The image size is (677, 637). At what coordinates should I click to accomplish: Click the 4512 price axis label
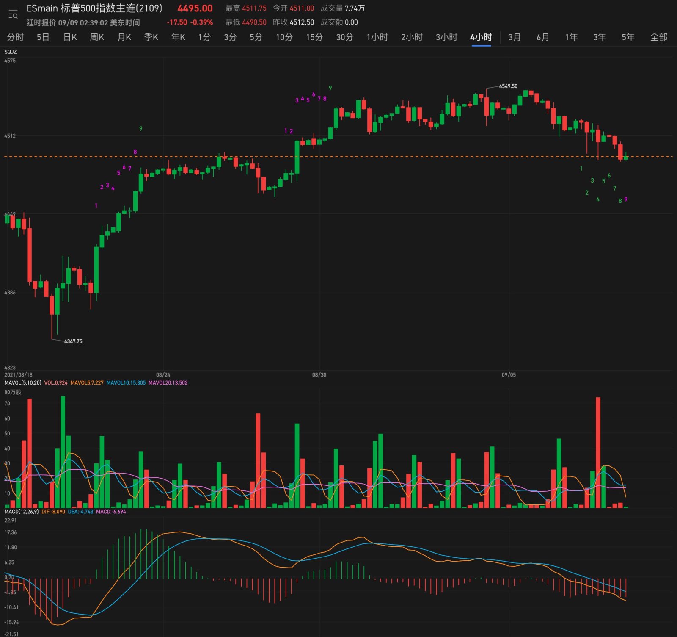click(10, 136)
